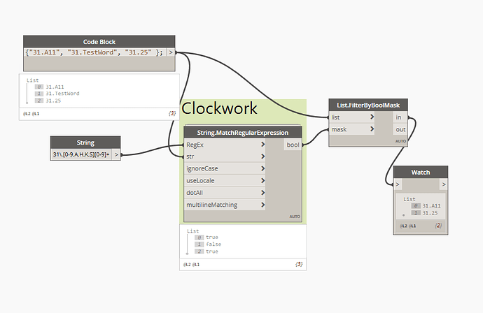Select the List.FilterByBoolMask node header

coord(368,105)
